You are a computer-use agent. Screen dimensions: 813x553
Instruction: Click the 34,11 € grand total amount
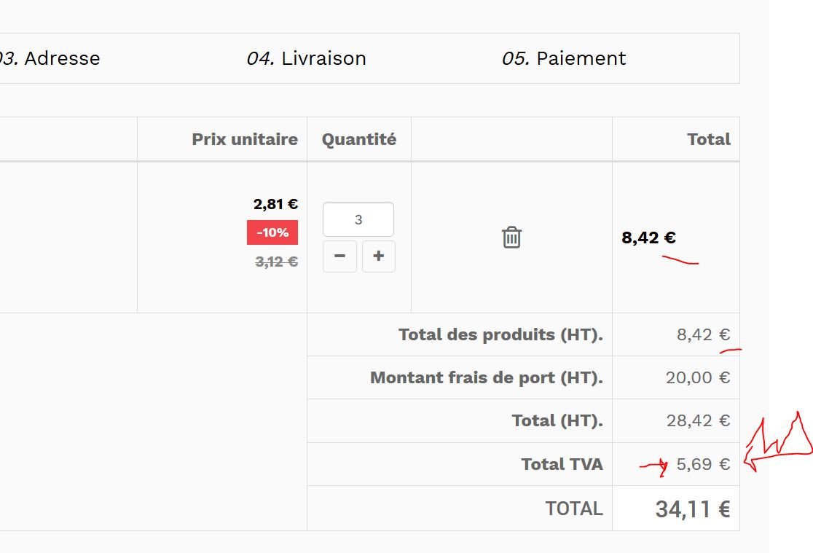tap(692, 509)
